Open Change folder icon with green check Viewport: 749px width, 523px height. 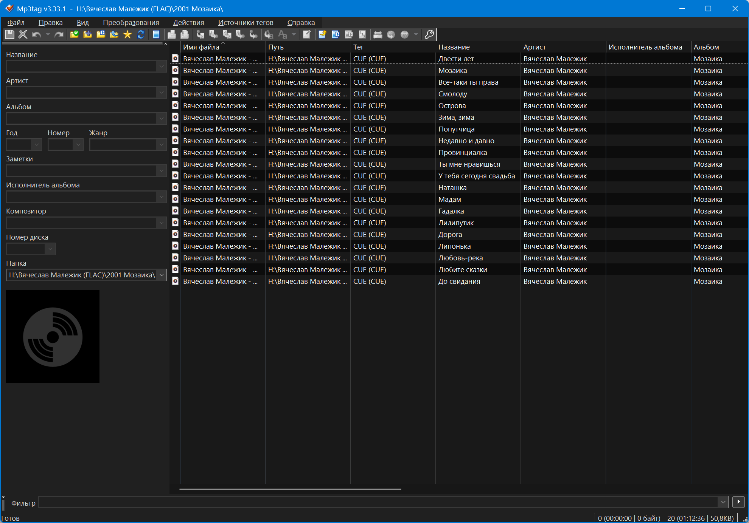tap(75, 35)
